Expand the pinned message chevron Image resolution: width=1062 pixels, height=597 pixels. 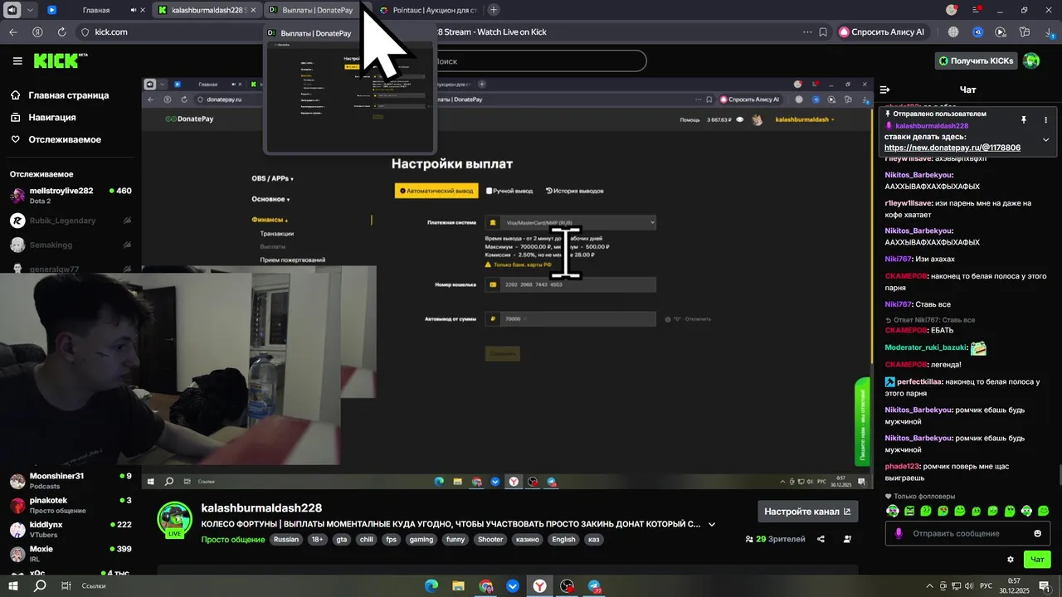click(1045, 139)
